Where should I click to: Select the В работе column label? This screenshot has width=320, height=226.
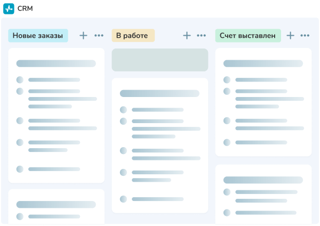pyautogui.click(x=133, y=36)
